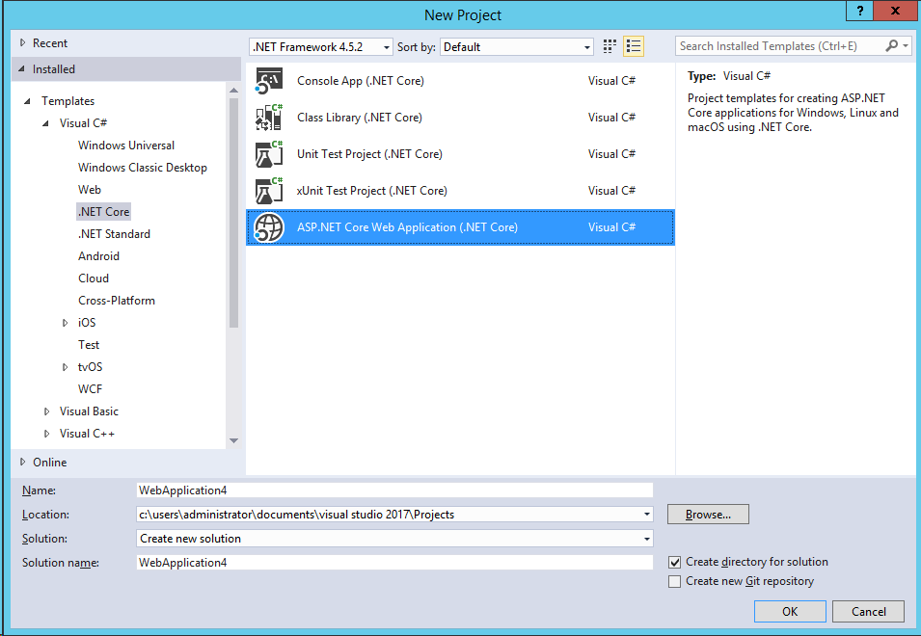The width and height of the screenshot is (921, 636).
Task: Select the Cloud category
Action: tap(94, 278)
